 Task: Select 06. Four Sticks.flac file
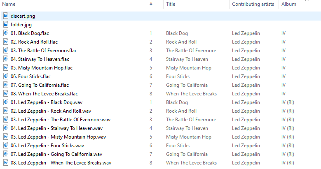[34, 76]
